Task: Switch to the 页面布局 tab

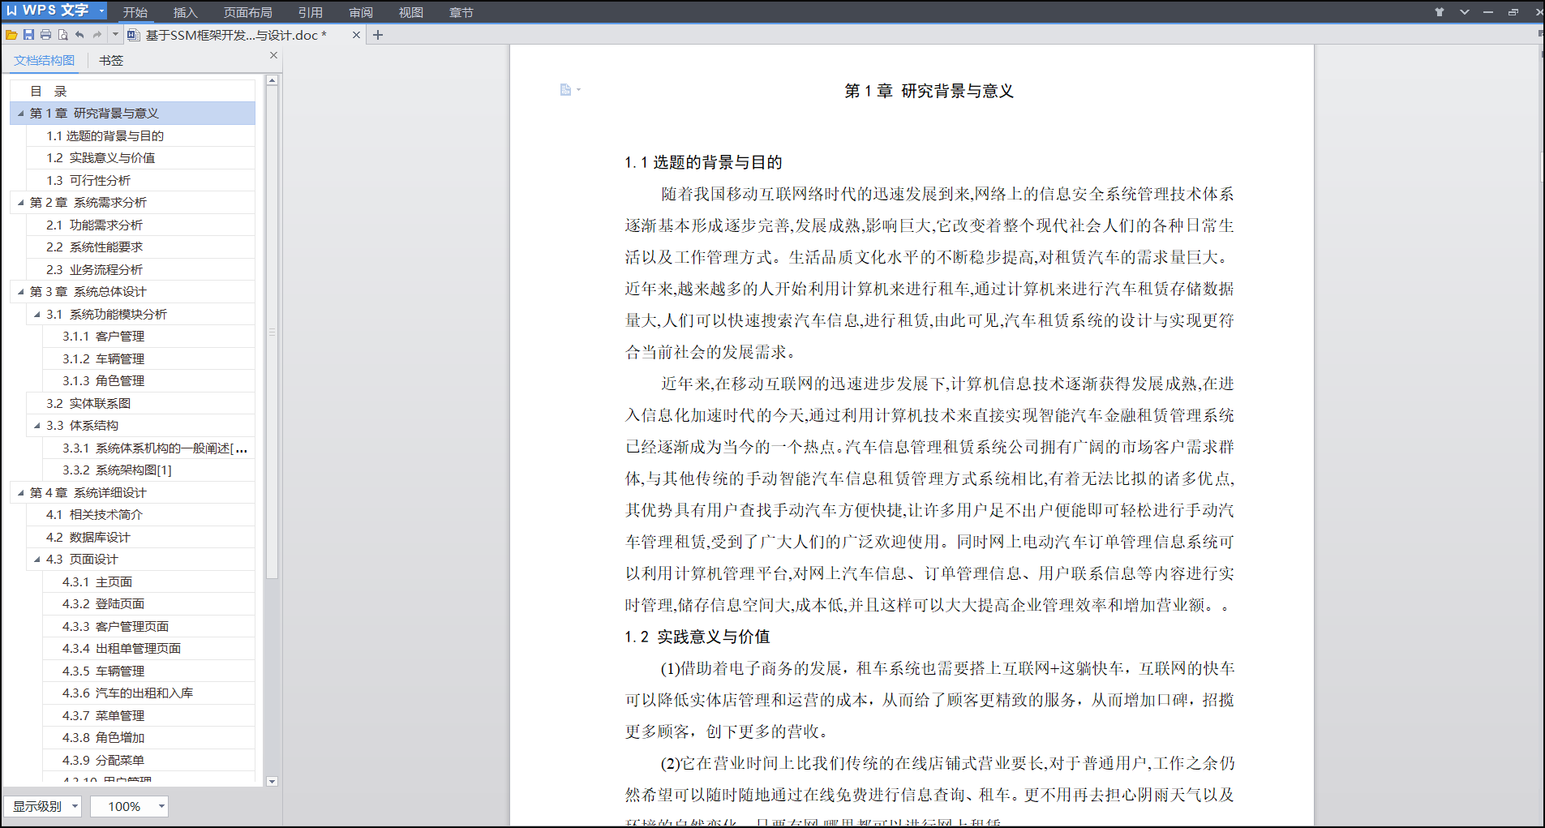Action: 248,12
